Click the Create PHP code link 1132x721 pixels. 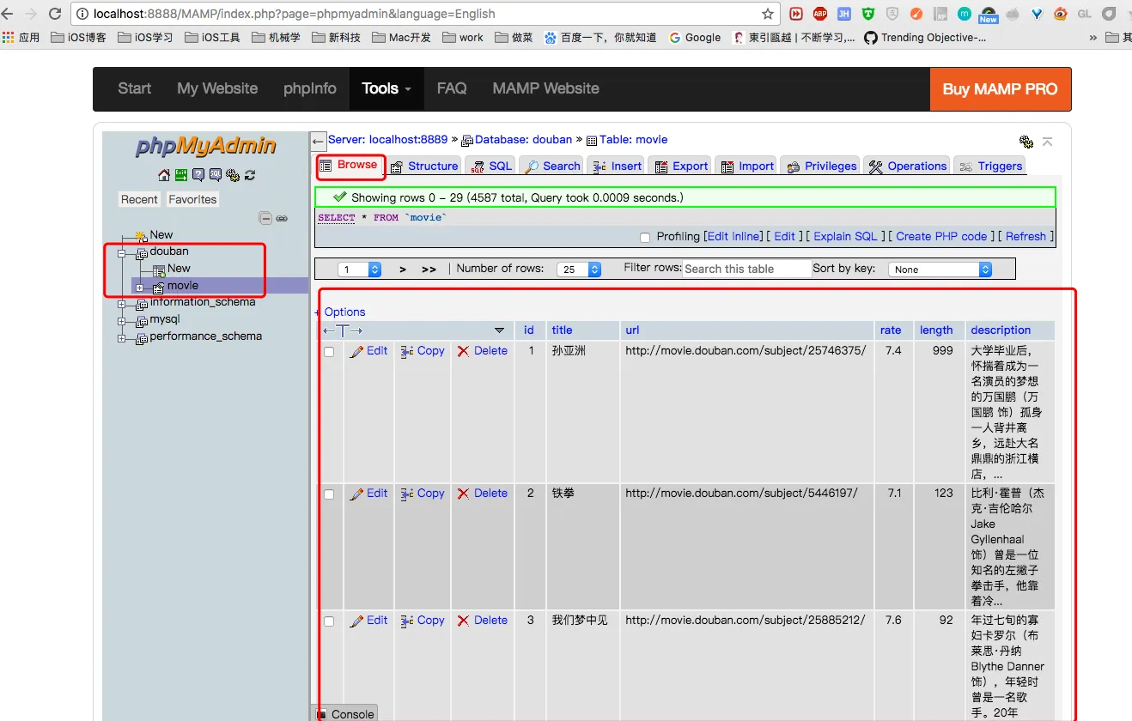pos(941,237)
